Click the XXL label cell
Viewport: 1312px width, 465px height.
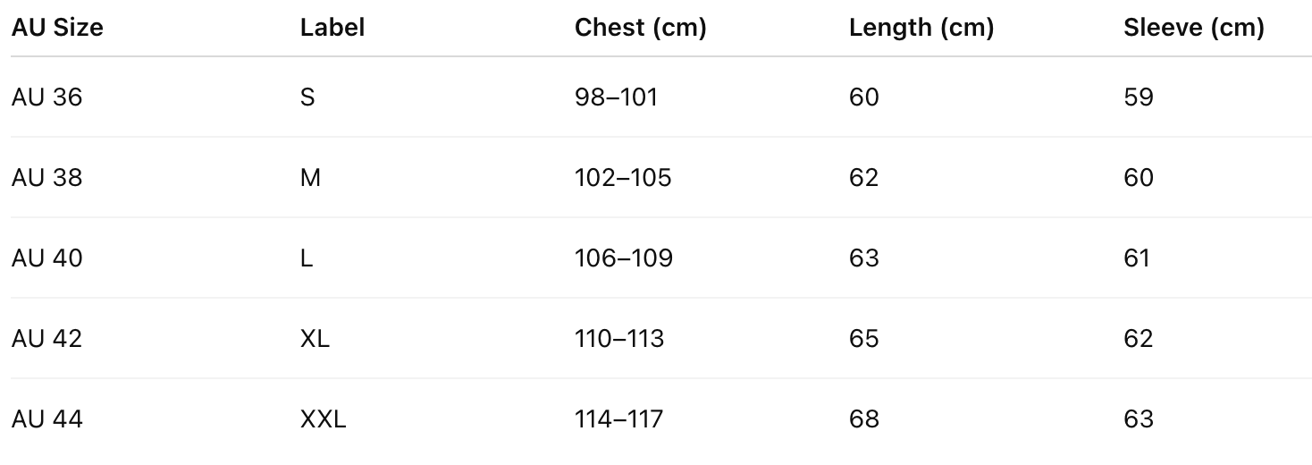(323, 418)
